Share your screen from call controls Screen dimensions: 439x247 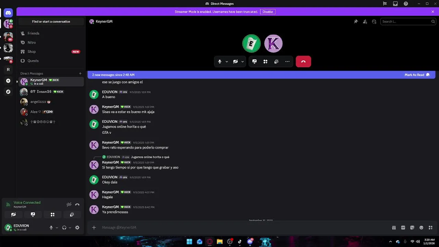point(254,61)
